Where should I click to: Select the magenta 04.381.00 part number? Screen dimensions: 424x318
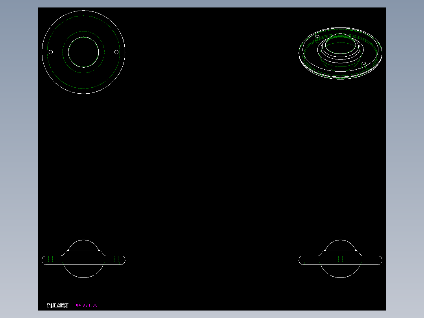pyautogui.click(x=87, y=305)
